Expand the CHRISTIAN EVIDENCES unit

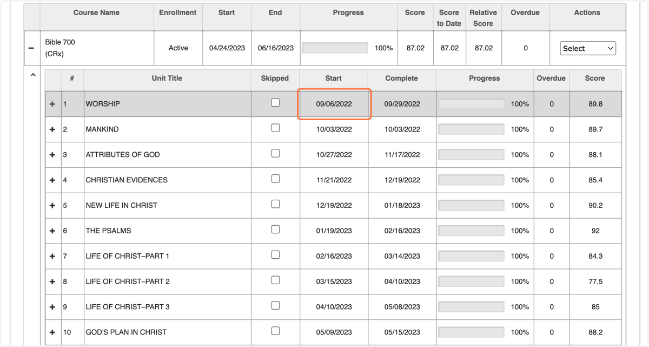tap(52, 180)
